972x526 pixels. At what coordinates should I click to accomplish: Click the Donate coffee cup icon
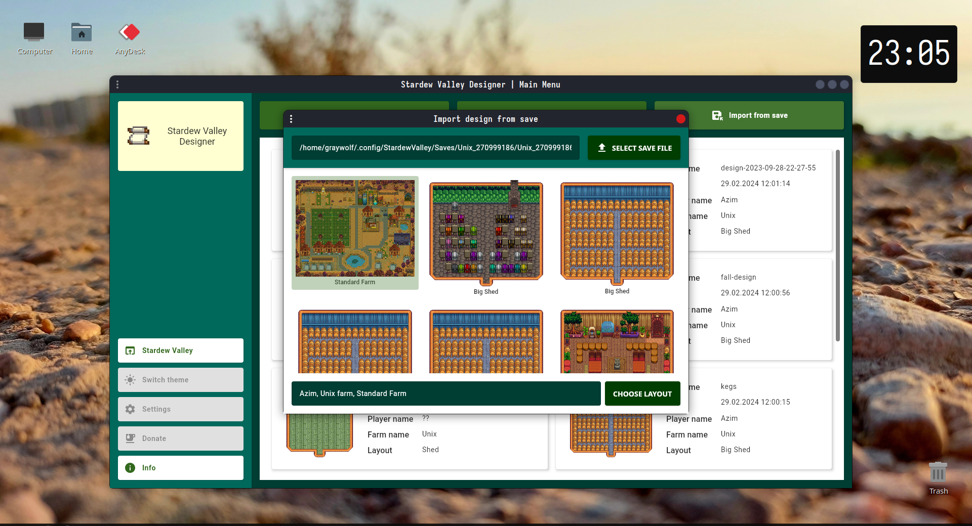click(x=130, y=439)
